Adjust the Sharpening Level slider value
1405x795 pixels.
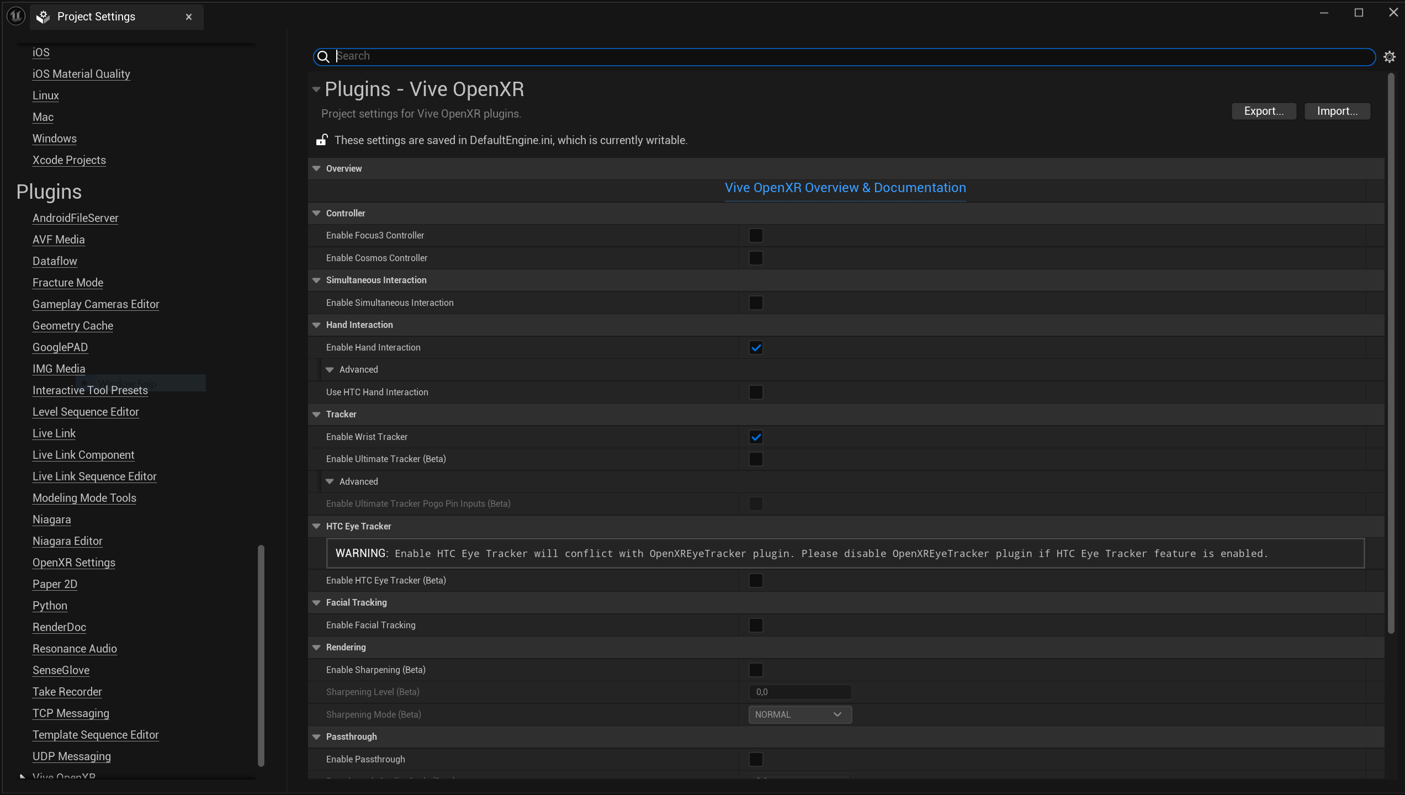800,692
